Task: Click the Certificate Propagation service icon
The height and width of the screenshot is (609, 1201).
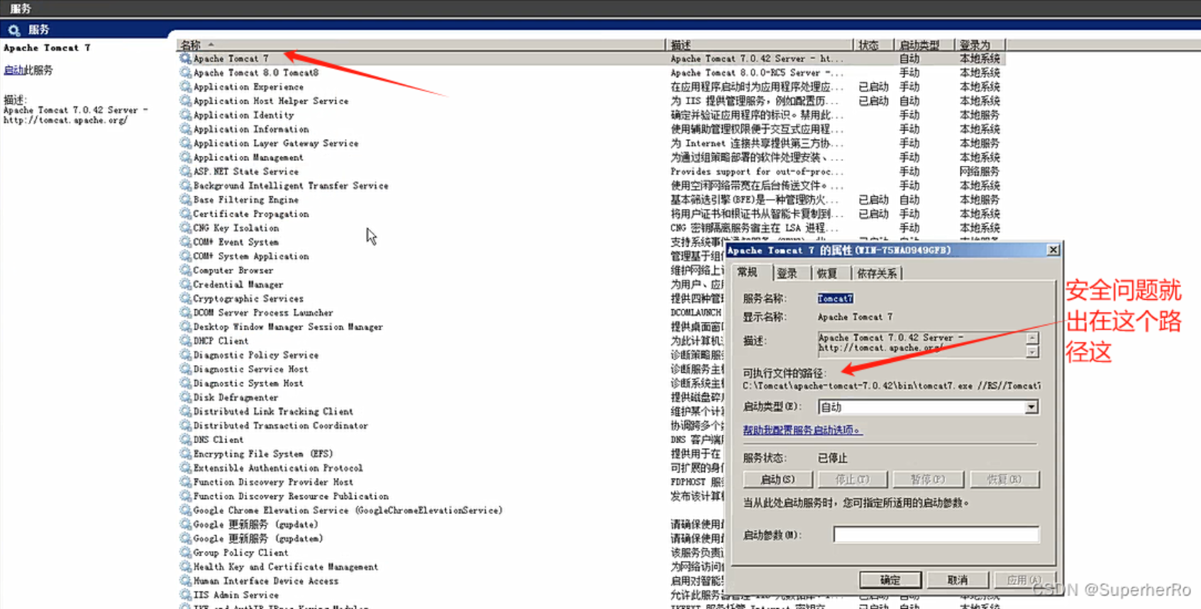Action: 186,214
